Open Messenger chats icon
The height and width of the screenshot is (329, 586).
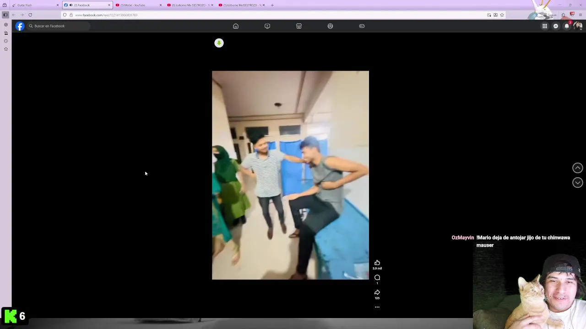pyautogui.click(x=556, y=26)
